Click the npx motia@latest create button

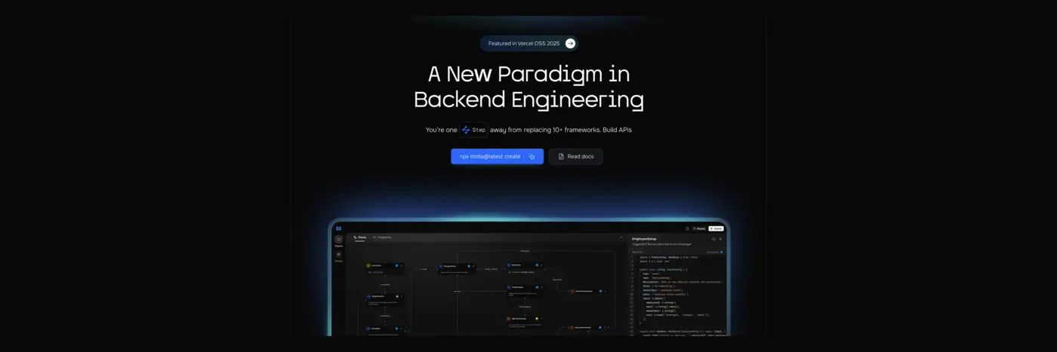click(497, 157)
